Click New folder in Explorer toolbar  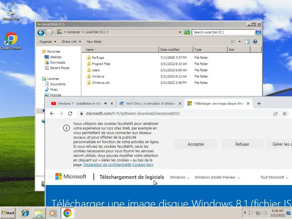point(94,42)
